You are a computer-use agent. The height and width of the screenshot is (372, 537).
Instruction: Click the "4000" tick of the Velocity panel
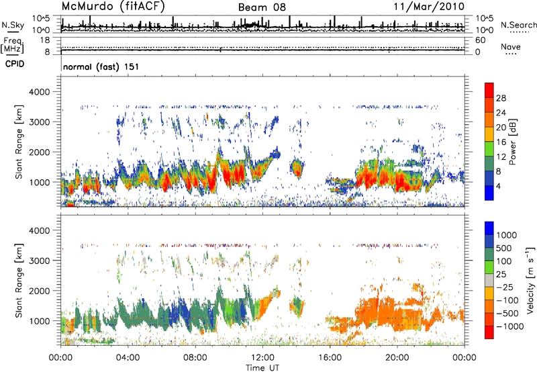(39, 230)
